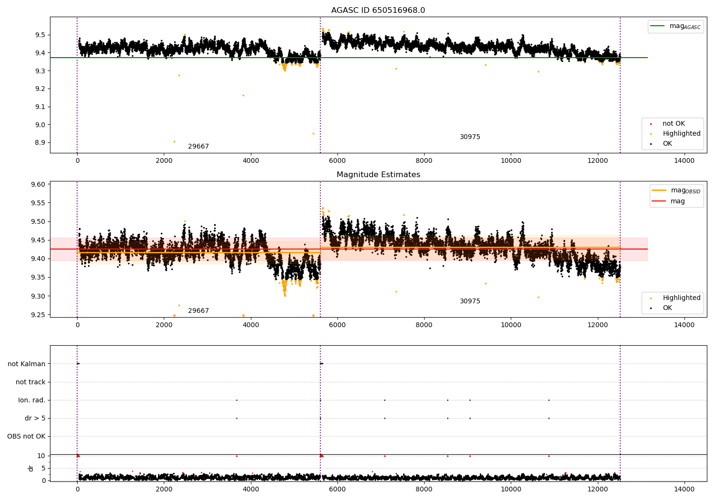Image resolution: width=714 pixels, height=500 pixels.
Task: Click the mag OBSID legend label
Action: pyautogui.click(x=685, y=190)
